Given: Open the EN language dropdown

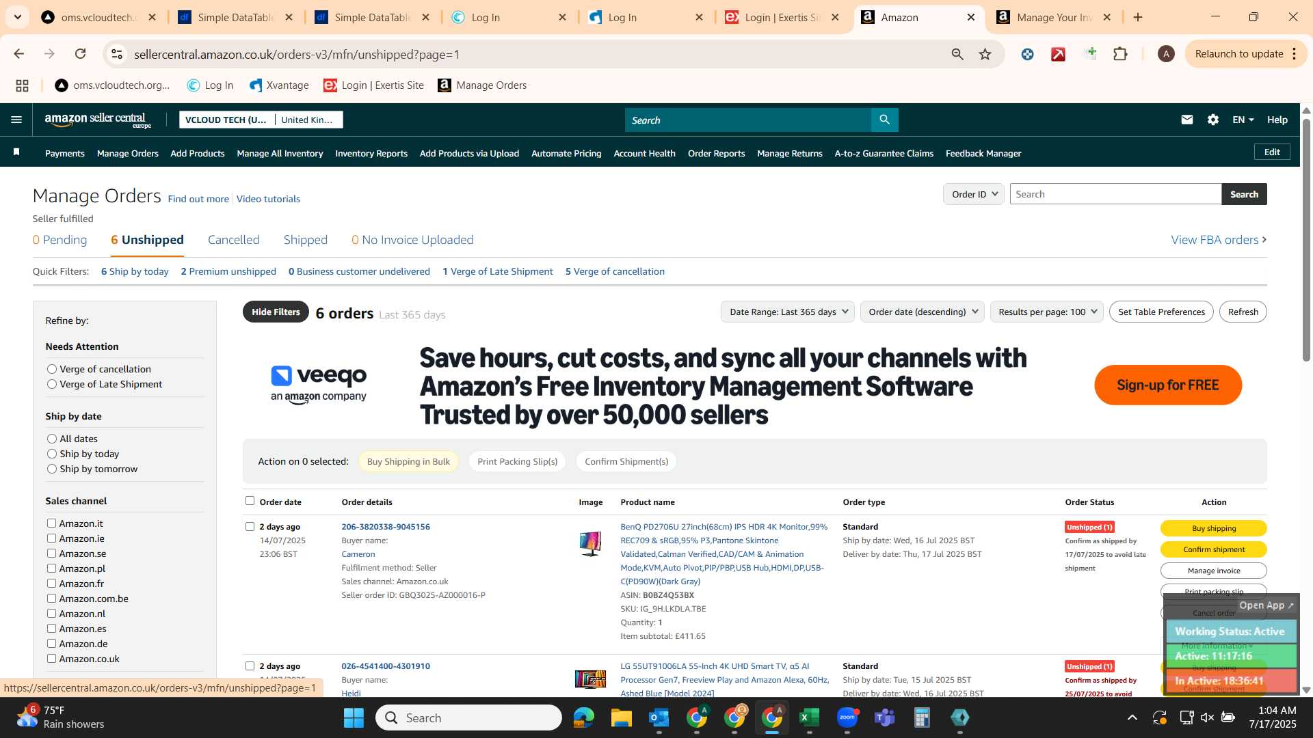Looking at the screenshot, I should click(x=1243, y=120).
